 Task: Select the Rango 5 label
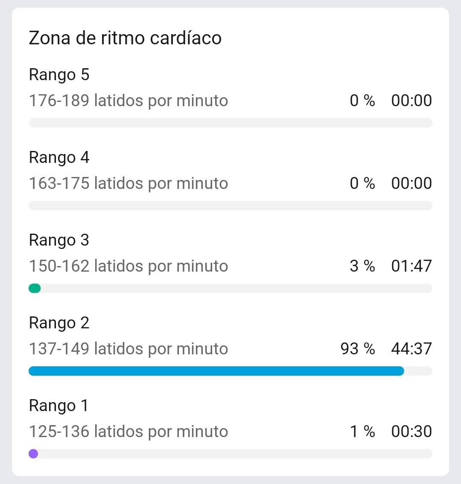(59, 75)
